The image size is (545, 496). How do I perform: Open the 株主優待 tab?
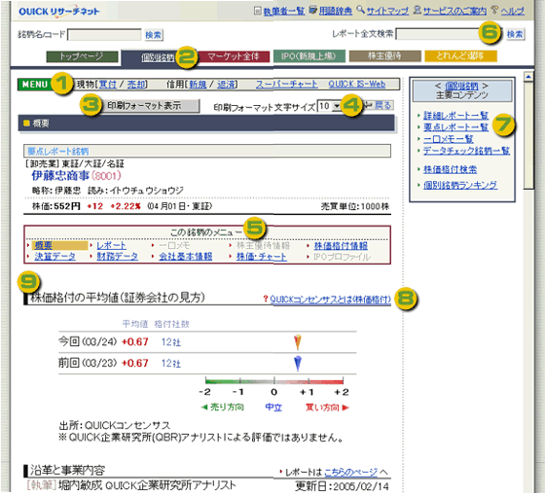pos(384,56)
